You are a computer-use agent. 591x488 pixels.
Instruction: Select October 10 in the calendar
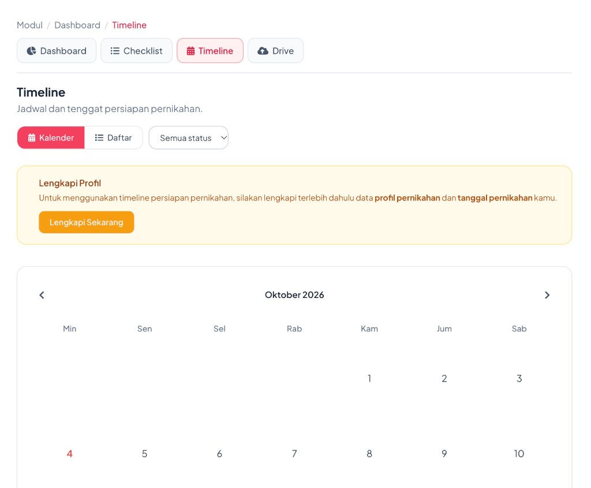519,454
